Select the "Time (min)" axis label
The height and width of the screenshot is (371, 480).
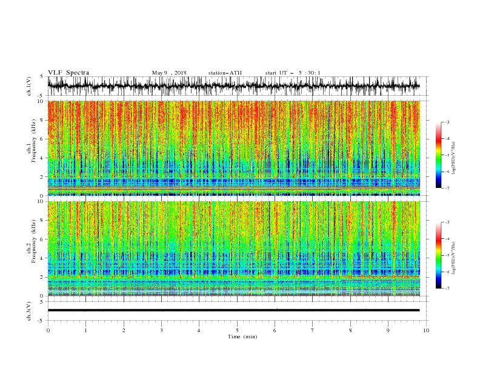coord(242,336)
